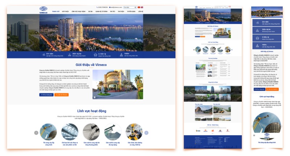Go to previous activity carousel item
Image resolution: width=290 pixels, height=156 pixels.
click(x=36, y=133)
